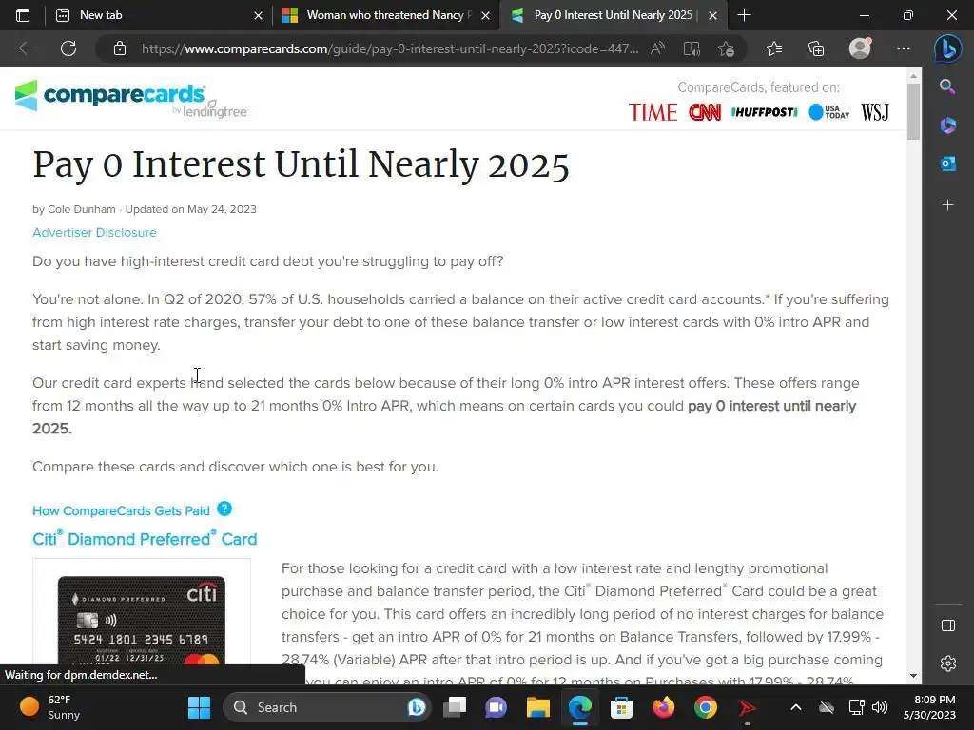Open Citi Diamond Preferred Card link
Viewport: 974px width, 730px height.
pos(145,539)
